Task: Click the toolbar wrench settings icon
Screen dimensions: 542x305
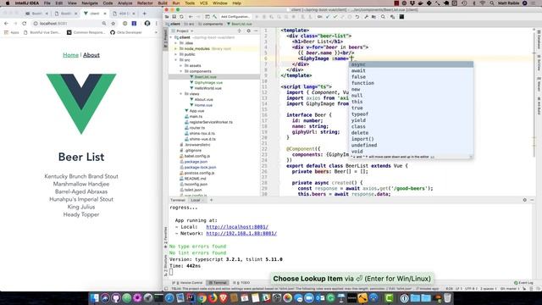Action: point(366,17)
